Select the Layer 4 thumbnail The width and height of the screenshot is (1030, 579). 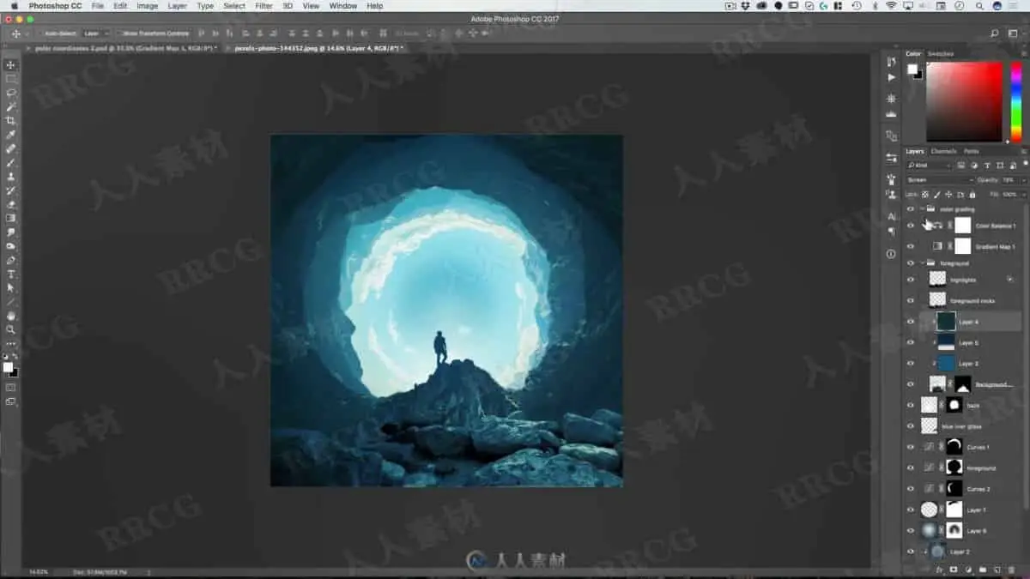click(x=946, y=322)
